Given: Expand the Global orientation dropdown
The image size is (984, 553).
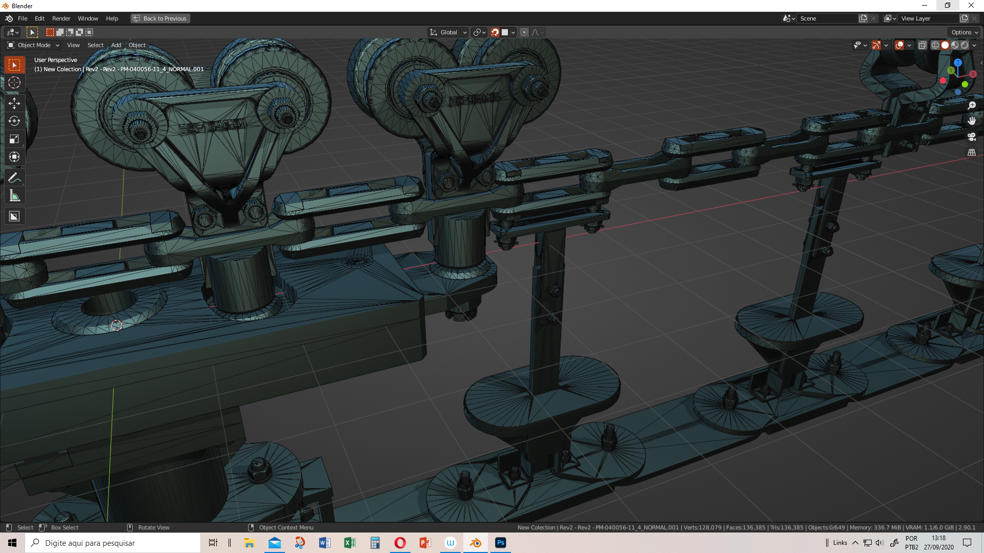Looking at the screenshot, I should (x=448, y=32).
